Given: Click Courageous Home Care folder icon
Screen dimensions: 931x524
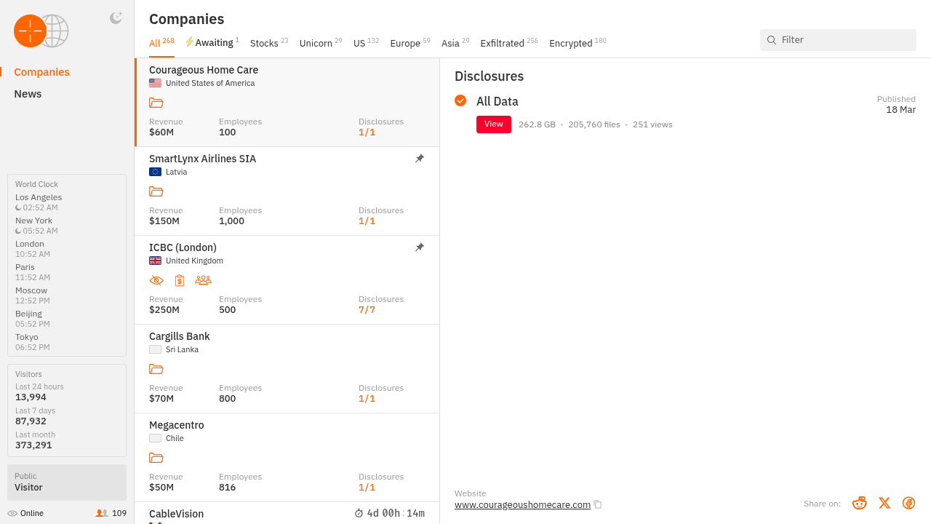Looking at the screenshot, I should click(x=156, y=103).
